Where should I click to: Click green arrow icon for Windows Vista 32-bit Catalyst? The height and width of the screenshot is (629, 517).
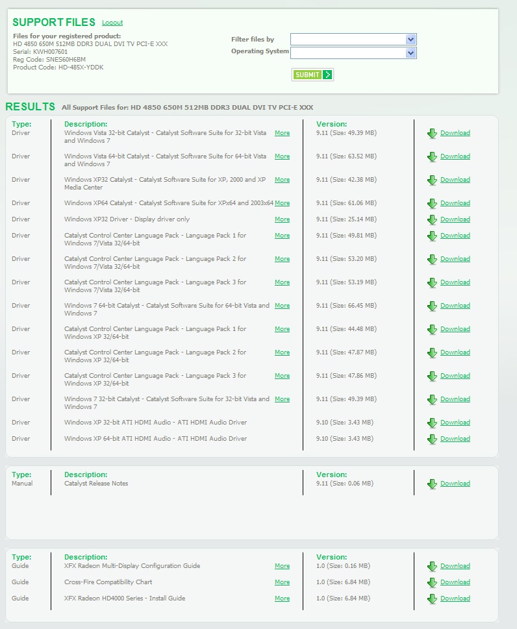point(433,134)
